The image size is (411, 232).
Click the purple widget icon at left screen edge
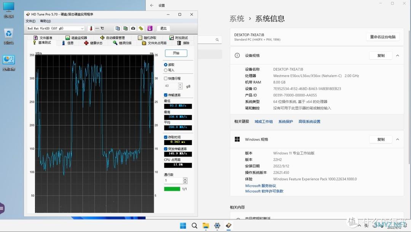[2, 208]
